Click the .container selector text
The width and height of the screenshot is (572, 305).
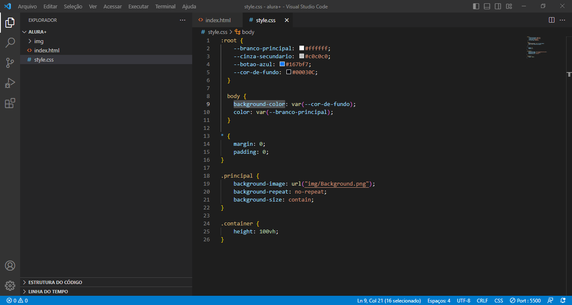coord(237,224)
